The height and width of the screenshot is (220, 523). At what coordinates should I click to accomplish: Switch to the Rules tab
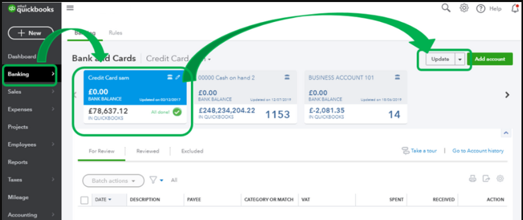(115, 33)
